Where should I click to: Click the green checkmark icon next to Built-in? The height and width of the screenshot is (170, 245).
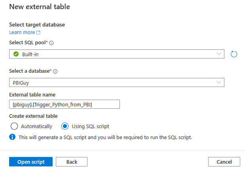(x=16, y=54)
